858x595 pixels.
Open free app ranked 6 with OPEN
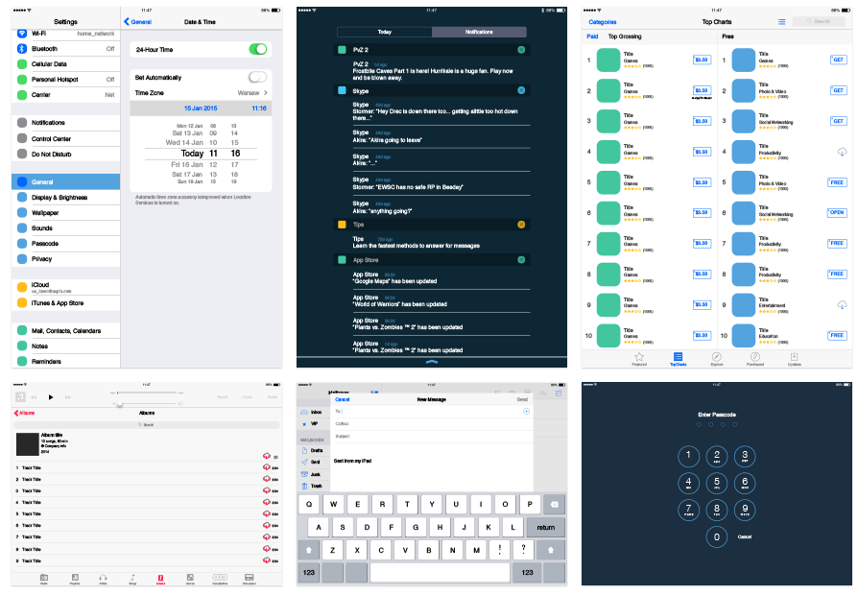coord(837,212)
